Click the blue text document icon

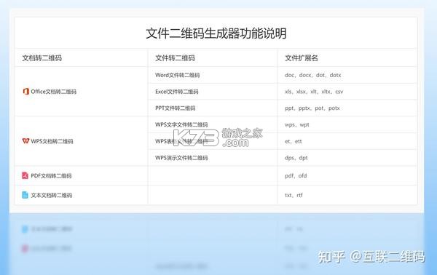[25, 195]
